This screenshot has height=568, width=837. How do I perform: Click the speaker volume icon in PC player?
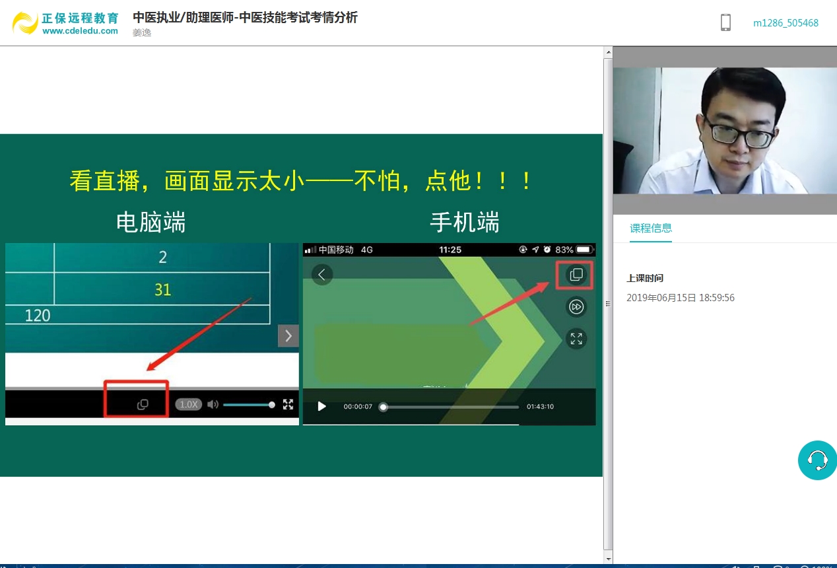point(213,404)
